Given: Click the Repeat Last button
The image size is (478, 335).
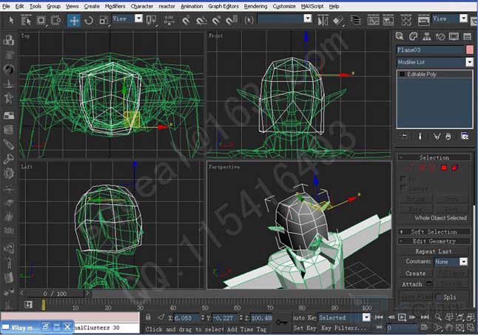Looking at the screenshot, I should [434, 251].
